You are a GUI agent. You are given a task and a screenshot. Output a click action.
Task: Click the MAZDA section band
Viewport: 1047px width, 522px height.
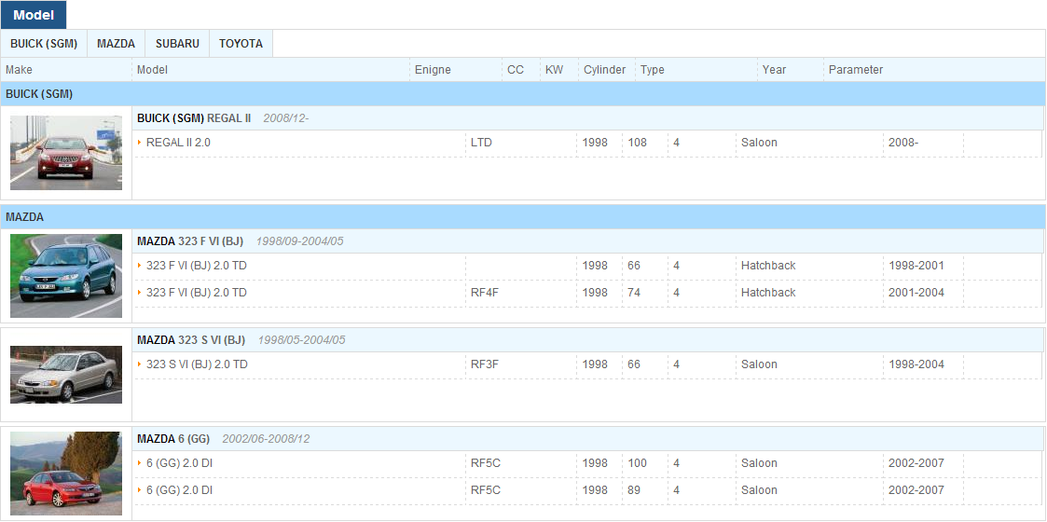pos(523,217)
